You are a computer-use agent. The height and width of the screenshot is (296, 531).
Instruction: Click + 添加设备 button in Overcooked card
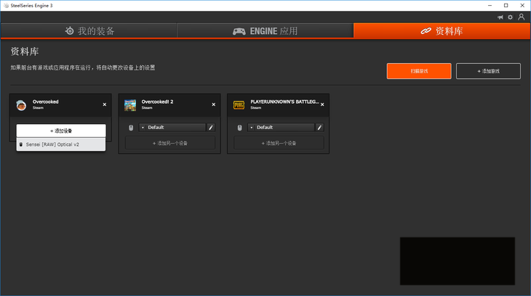pos(61,131)
